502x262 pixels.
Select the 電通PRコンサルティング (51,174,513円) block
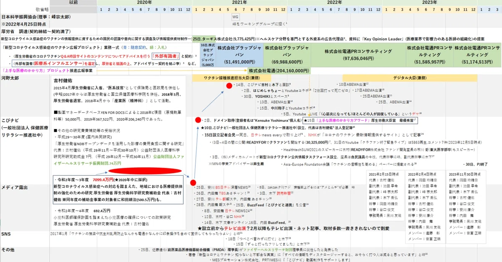click(x=477, y=55)
